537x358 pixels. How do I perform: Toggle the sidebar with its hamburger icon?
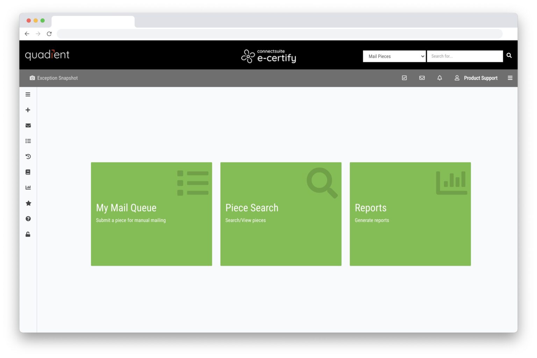pyautogui.click(x=28, y=94)
